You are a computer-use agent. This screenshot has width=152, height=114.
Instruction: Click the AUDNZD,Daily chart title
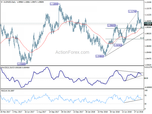pyautogui.click(x=8, y=2)
